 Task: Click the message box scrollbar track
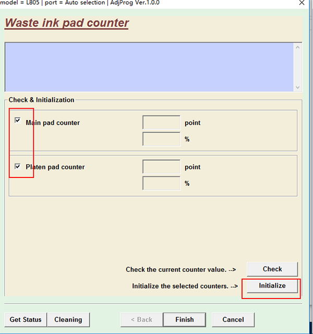[298, 68]
